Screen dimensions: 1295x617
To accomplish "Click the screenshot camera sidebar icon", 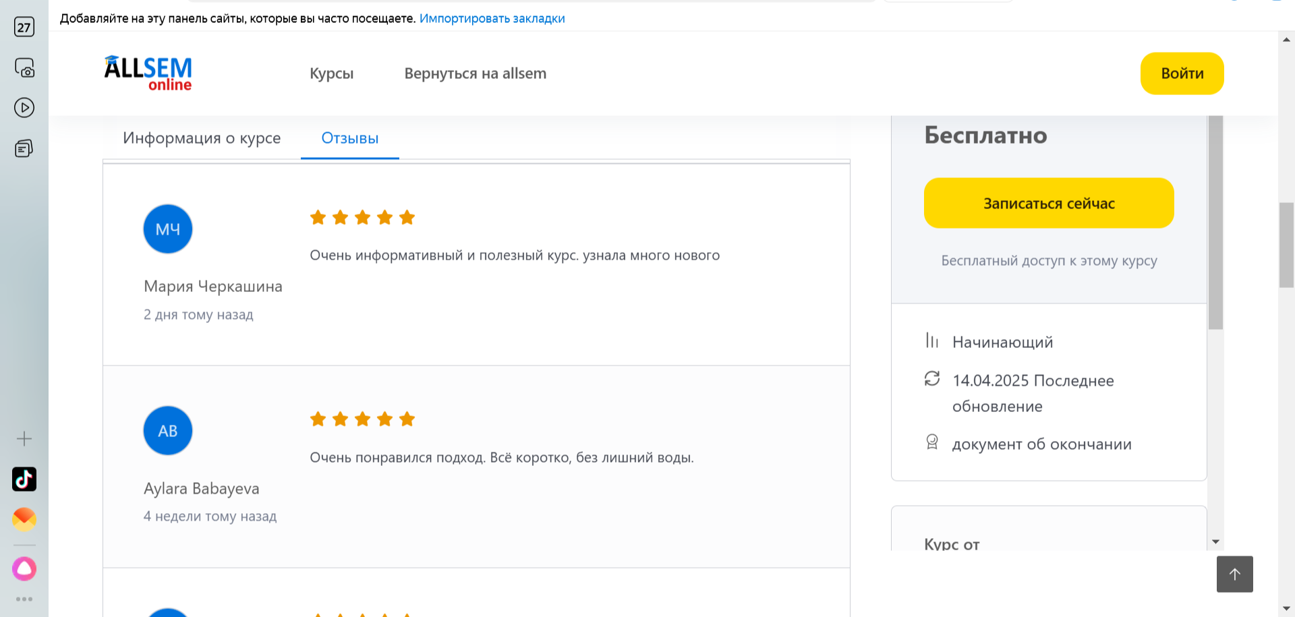I will coord(24,67).
